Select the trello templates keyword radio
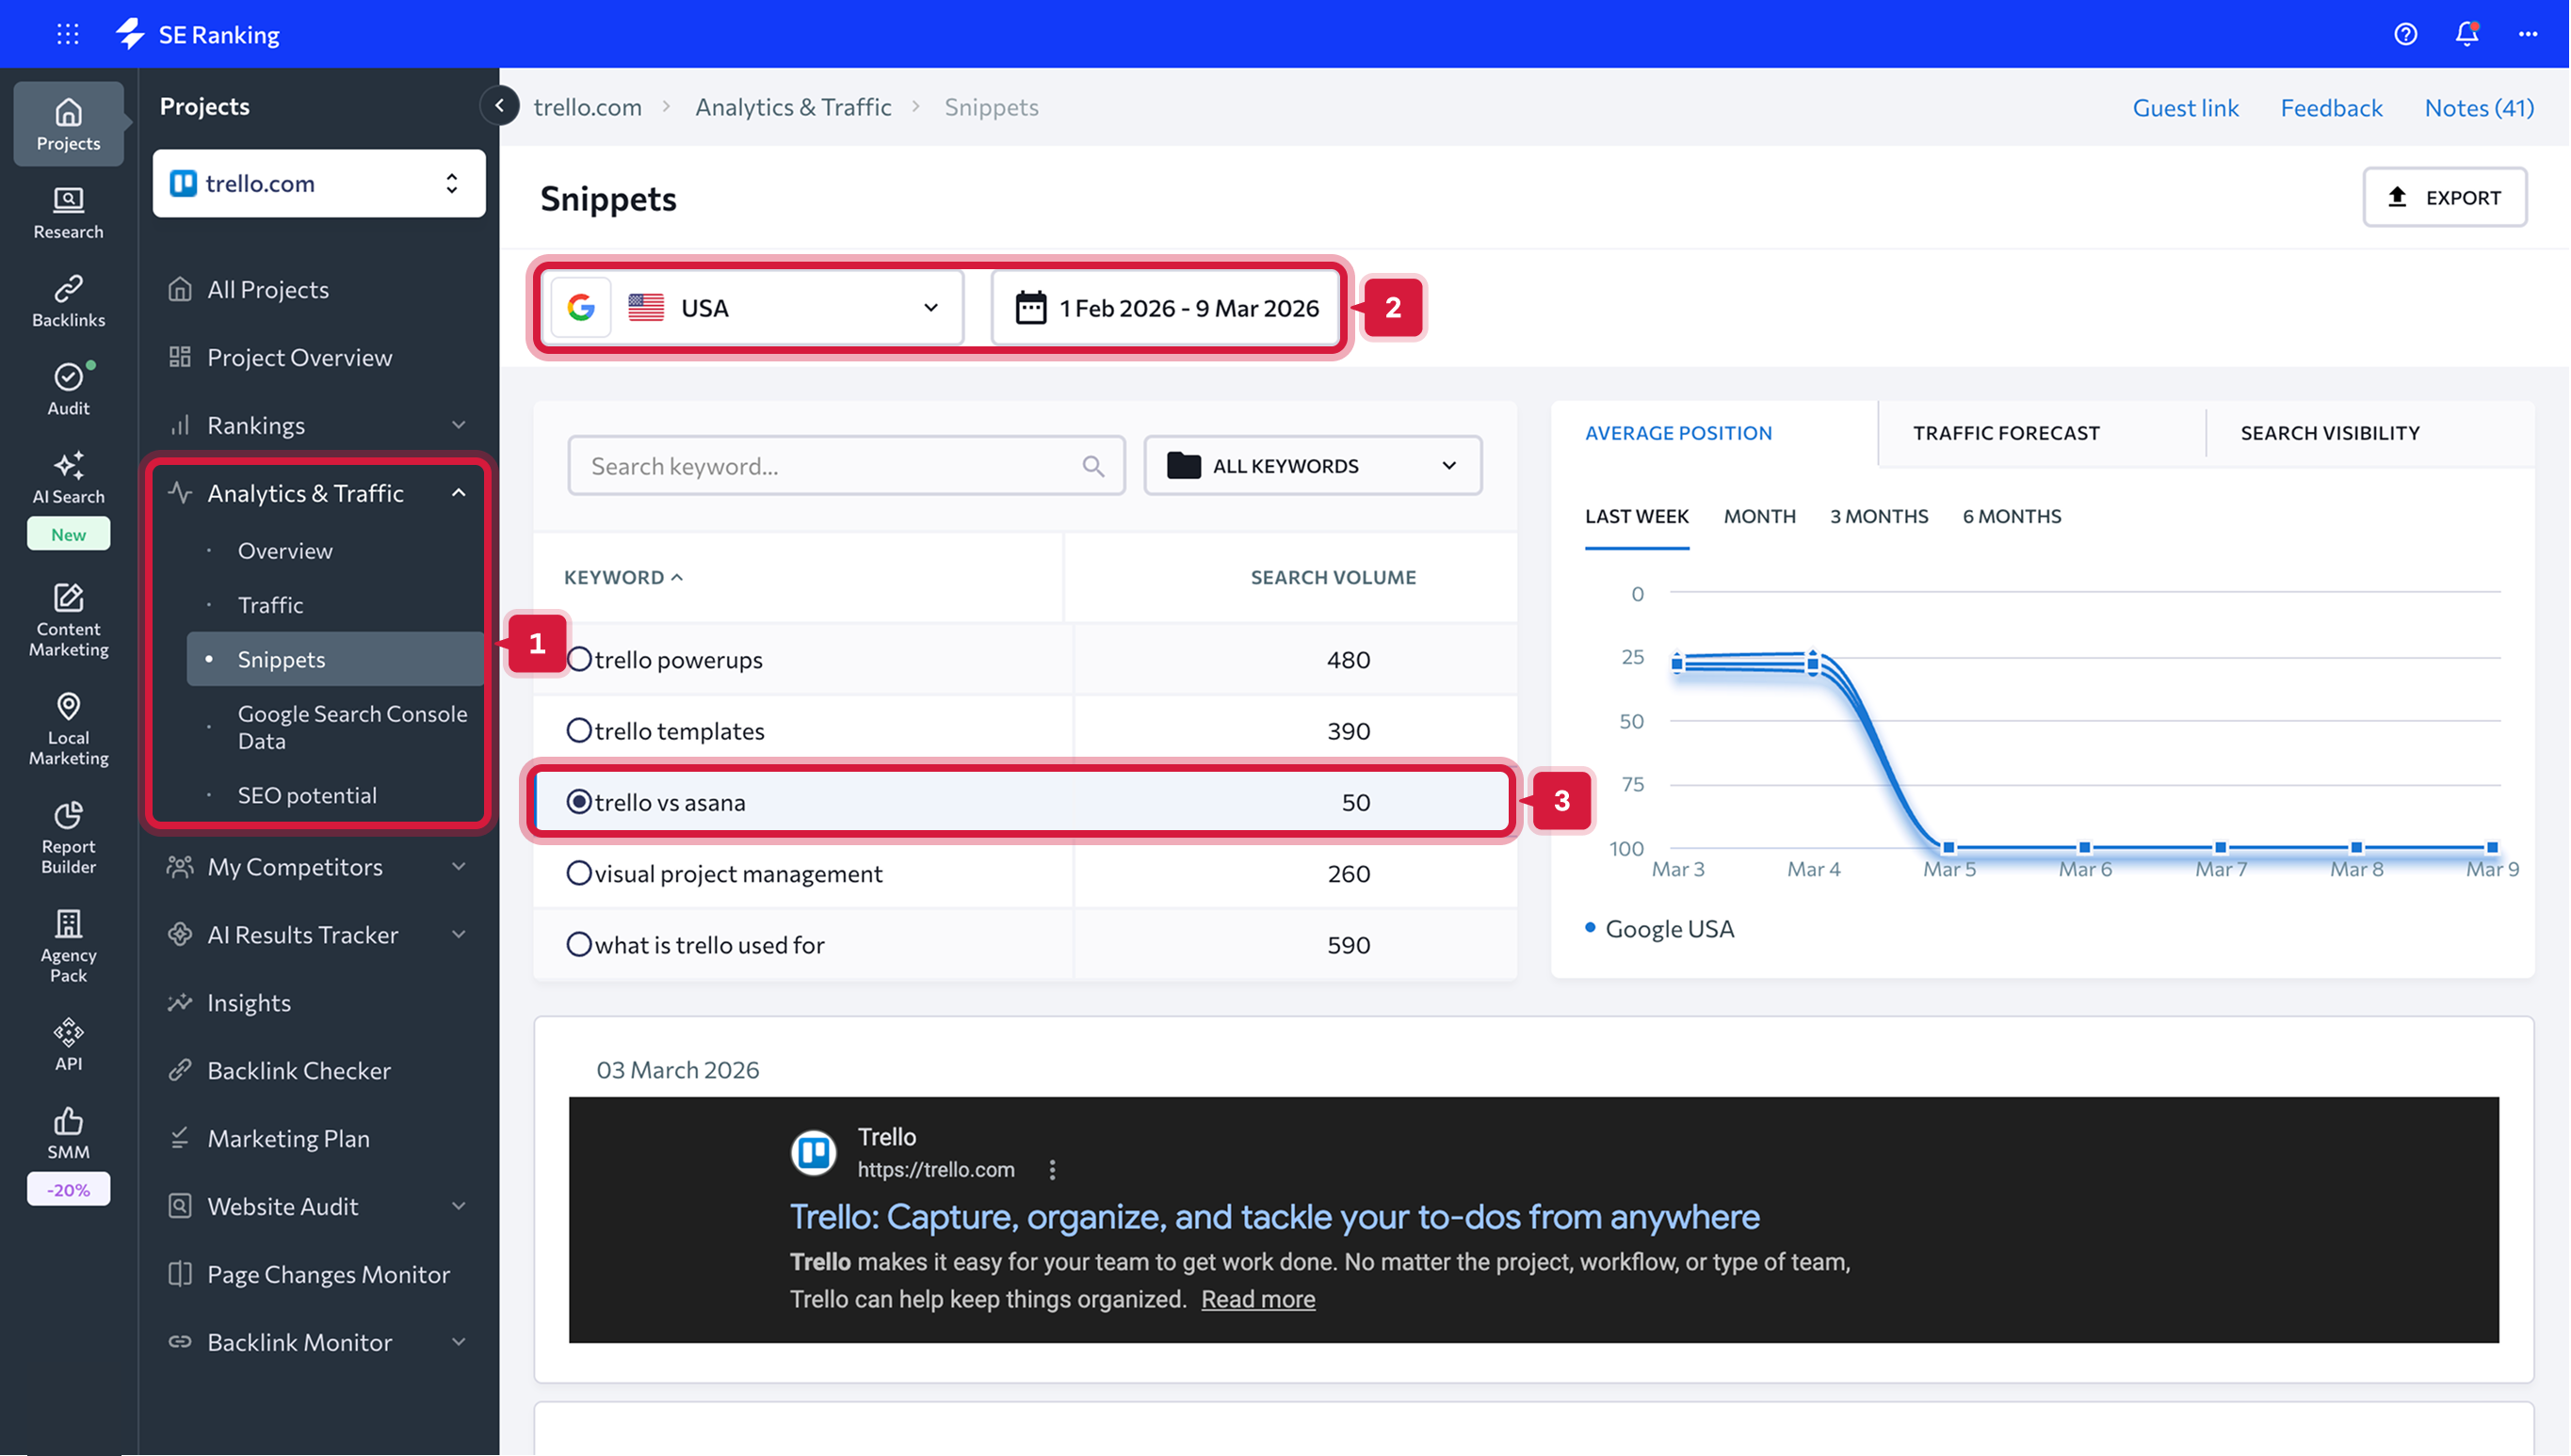This screenshot has height=1456, width=2571. (x=579, y=731)
